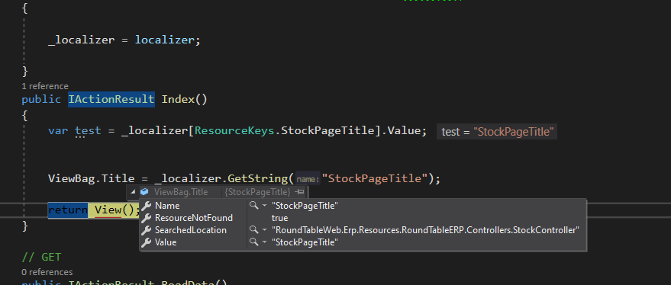Open visualizer dropdown arrow in Value row
Screen dimensions: 671x285
(264, 242)
